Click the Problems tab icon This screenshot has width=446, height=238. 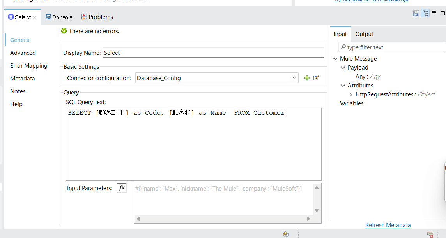(x=84, y=17)
